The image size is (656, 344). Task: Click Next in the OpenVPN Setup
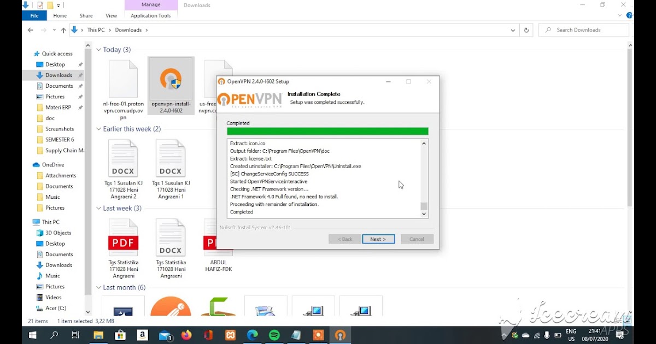[378, 239]
